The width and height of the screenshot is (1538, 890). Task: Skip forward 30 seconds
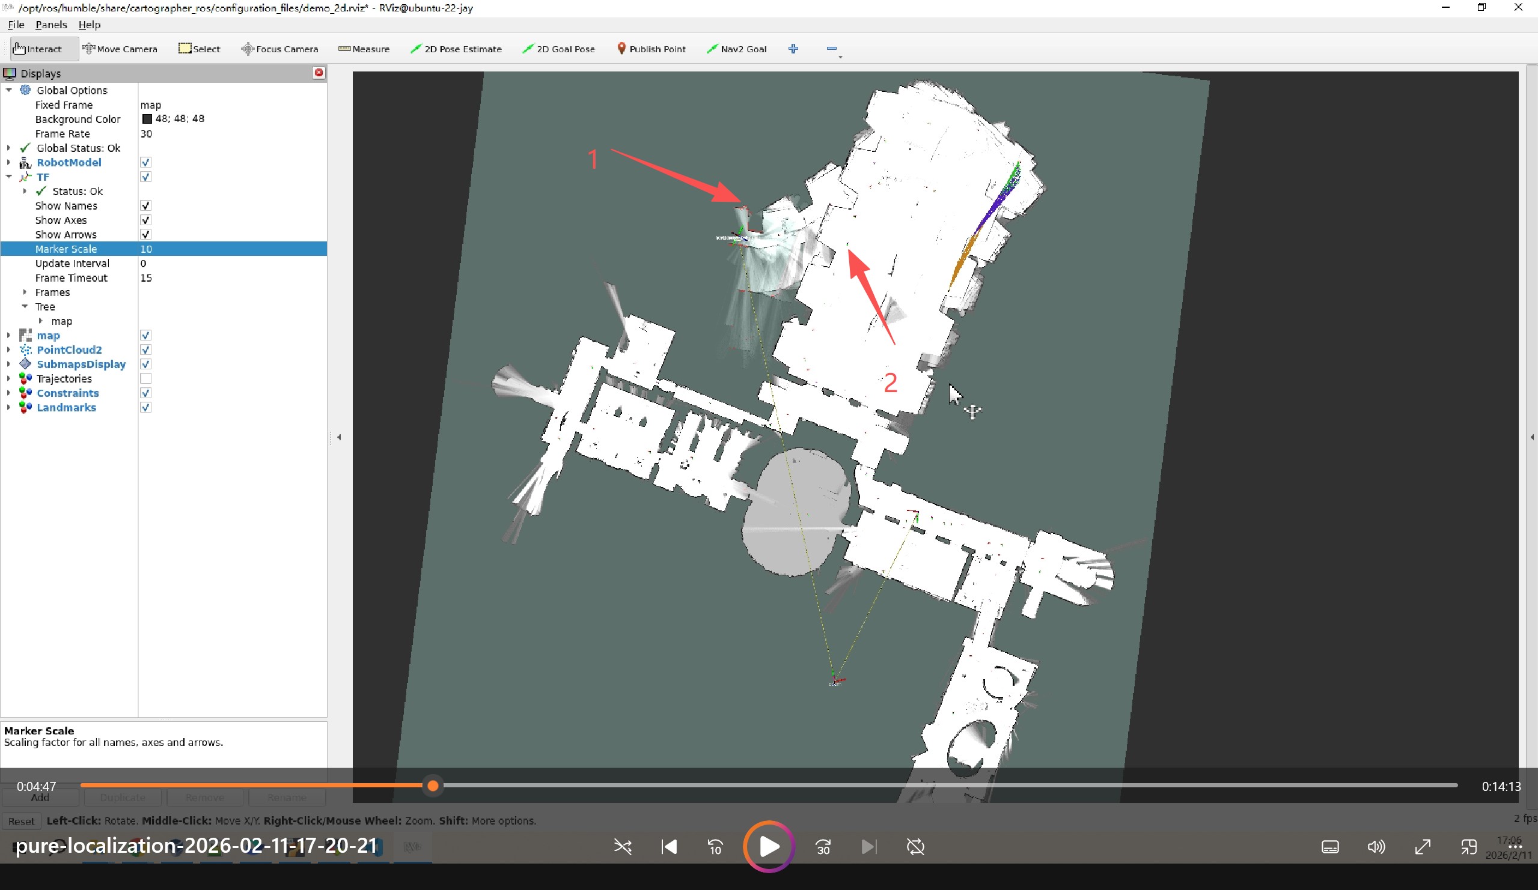823,847
